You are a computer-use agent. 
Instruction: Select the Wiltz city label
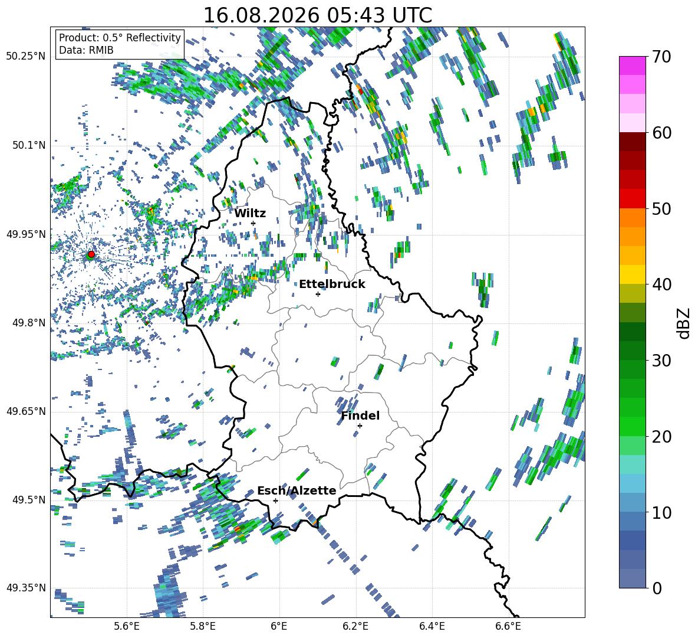[x=250, y=213]
